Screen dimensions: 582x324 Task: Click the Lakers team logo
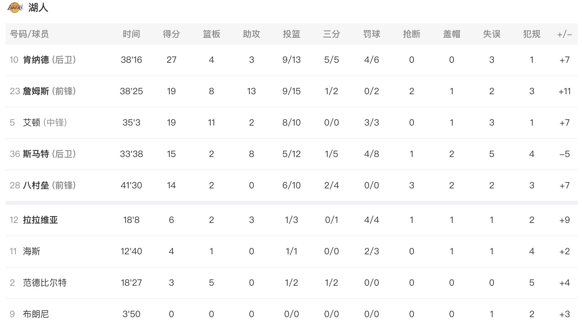[x=15, y=8]
